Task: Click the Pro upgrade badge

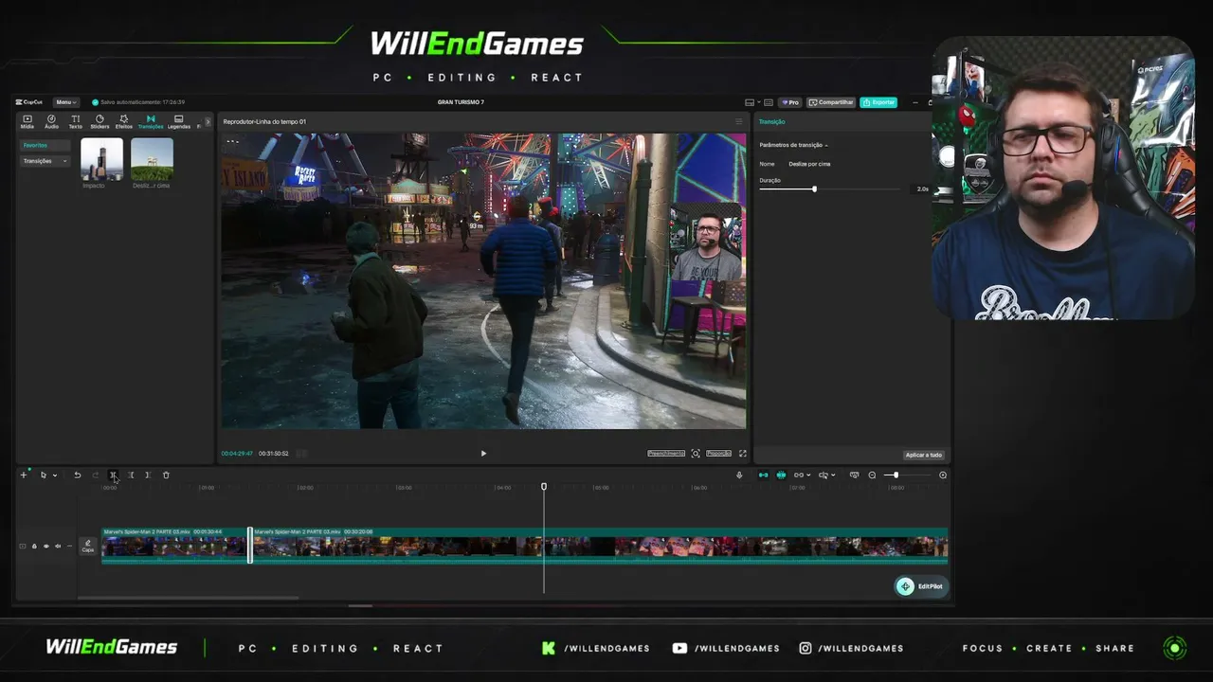Action: 790,102
